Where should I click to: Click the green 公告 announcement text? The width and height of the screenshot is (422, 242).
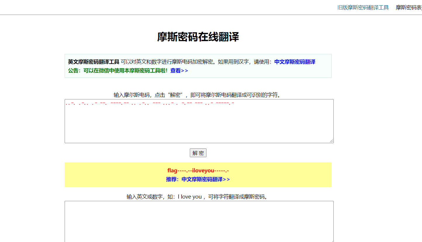118,71
